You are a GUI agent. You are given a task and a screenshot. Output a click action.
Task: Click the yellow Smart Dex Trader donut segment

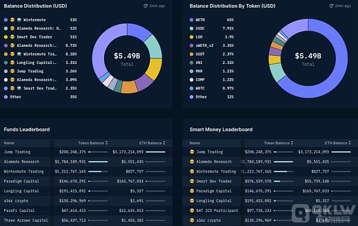tap(155, 68)
